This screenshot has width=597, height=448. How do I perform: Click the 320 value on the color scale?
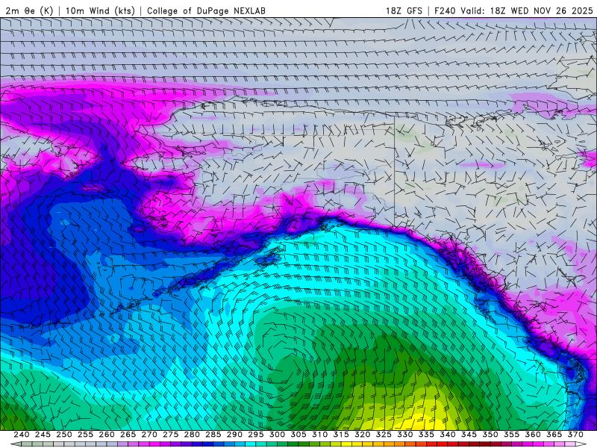coord(363,435)
